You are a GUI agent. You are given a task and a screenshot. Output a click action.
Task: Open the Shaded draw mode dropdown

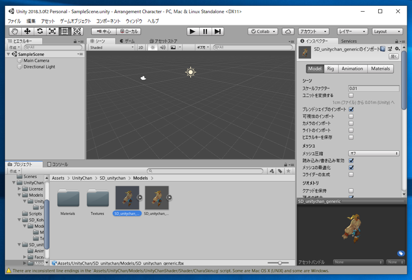111,48
